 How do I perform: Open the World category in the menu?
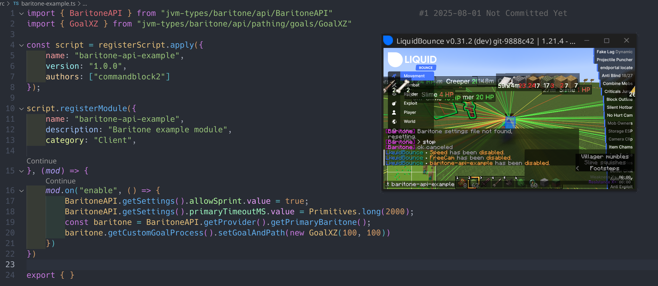(409, 121)
